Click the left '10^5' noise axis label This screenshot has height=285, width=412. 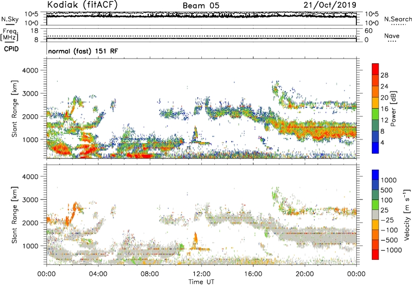pos(31,14)
